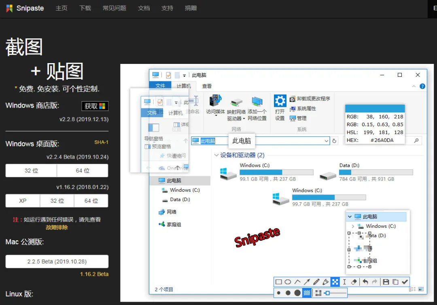The image size is (437, 305).
Task: Click 添加一个网络位置 in ribbon
Action: point(257,109)
